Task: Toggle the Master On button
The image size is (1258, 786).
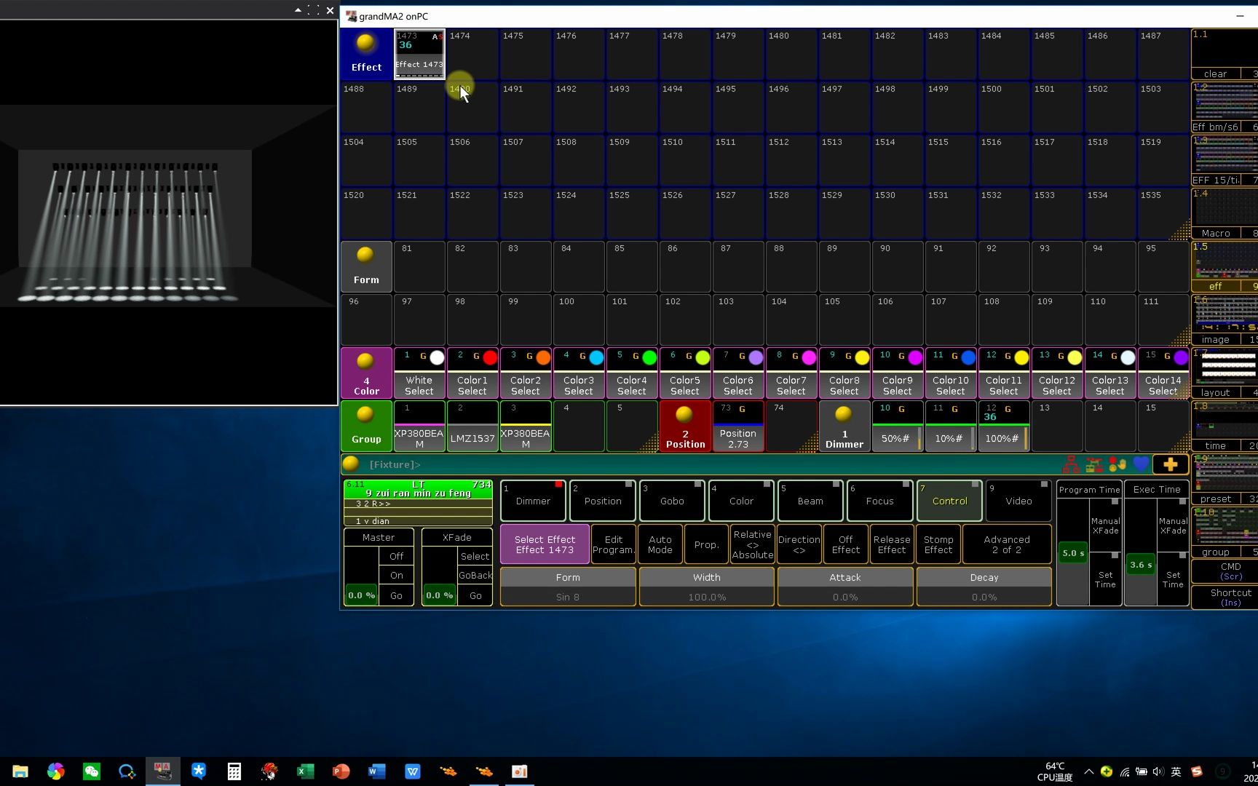Action: point(396,575)
